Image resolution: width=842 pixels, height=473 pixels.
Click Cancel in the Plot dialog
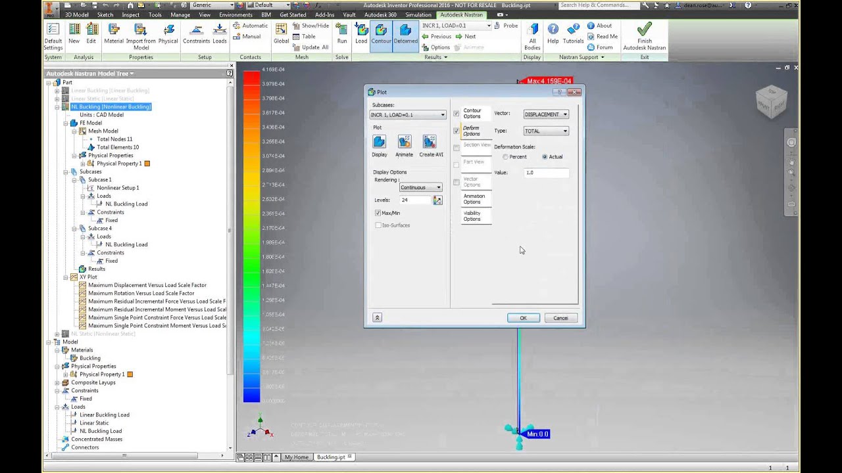(560, 318)
